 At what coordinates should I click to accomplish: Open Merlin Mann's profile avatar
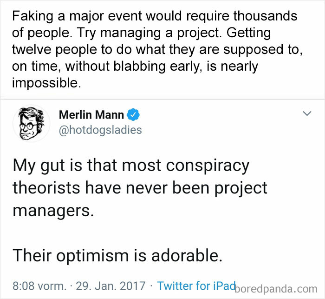31,123
